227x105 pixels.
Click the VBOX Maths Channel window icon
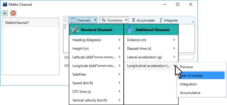tap(5, 4)
